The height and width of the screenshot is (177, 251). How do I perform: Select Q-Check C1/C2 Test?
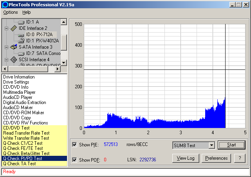34,143
